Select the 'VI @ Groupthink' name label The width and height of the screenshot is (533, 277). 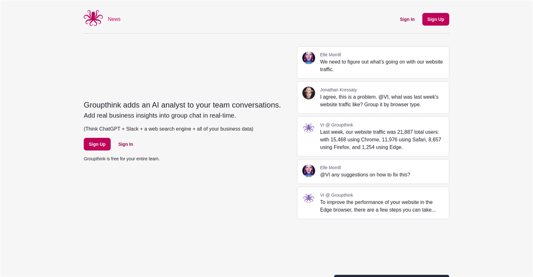pos(336,124)
